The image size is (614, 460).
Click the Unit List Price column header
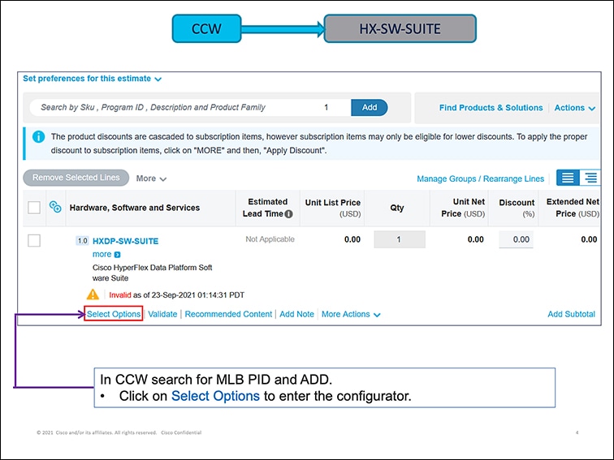[333, 208]
